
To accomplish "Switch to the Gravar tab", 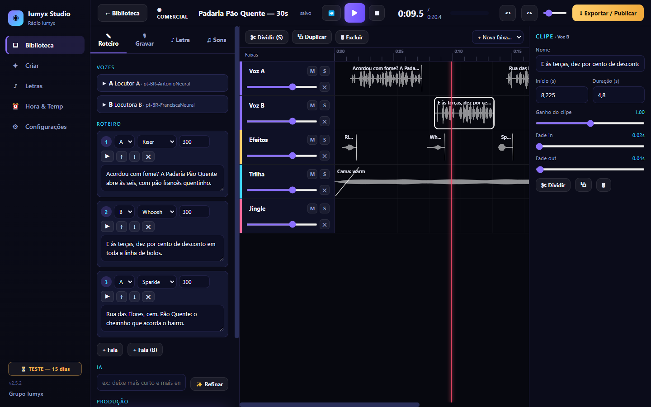I will tap(145, 40).
